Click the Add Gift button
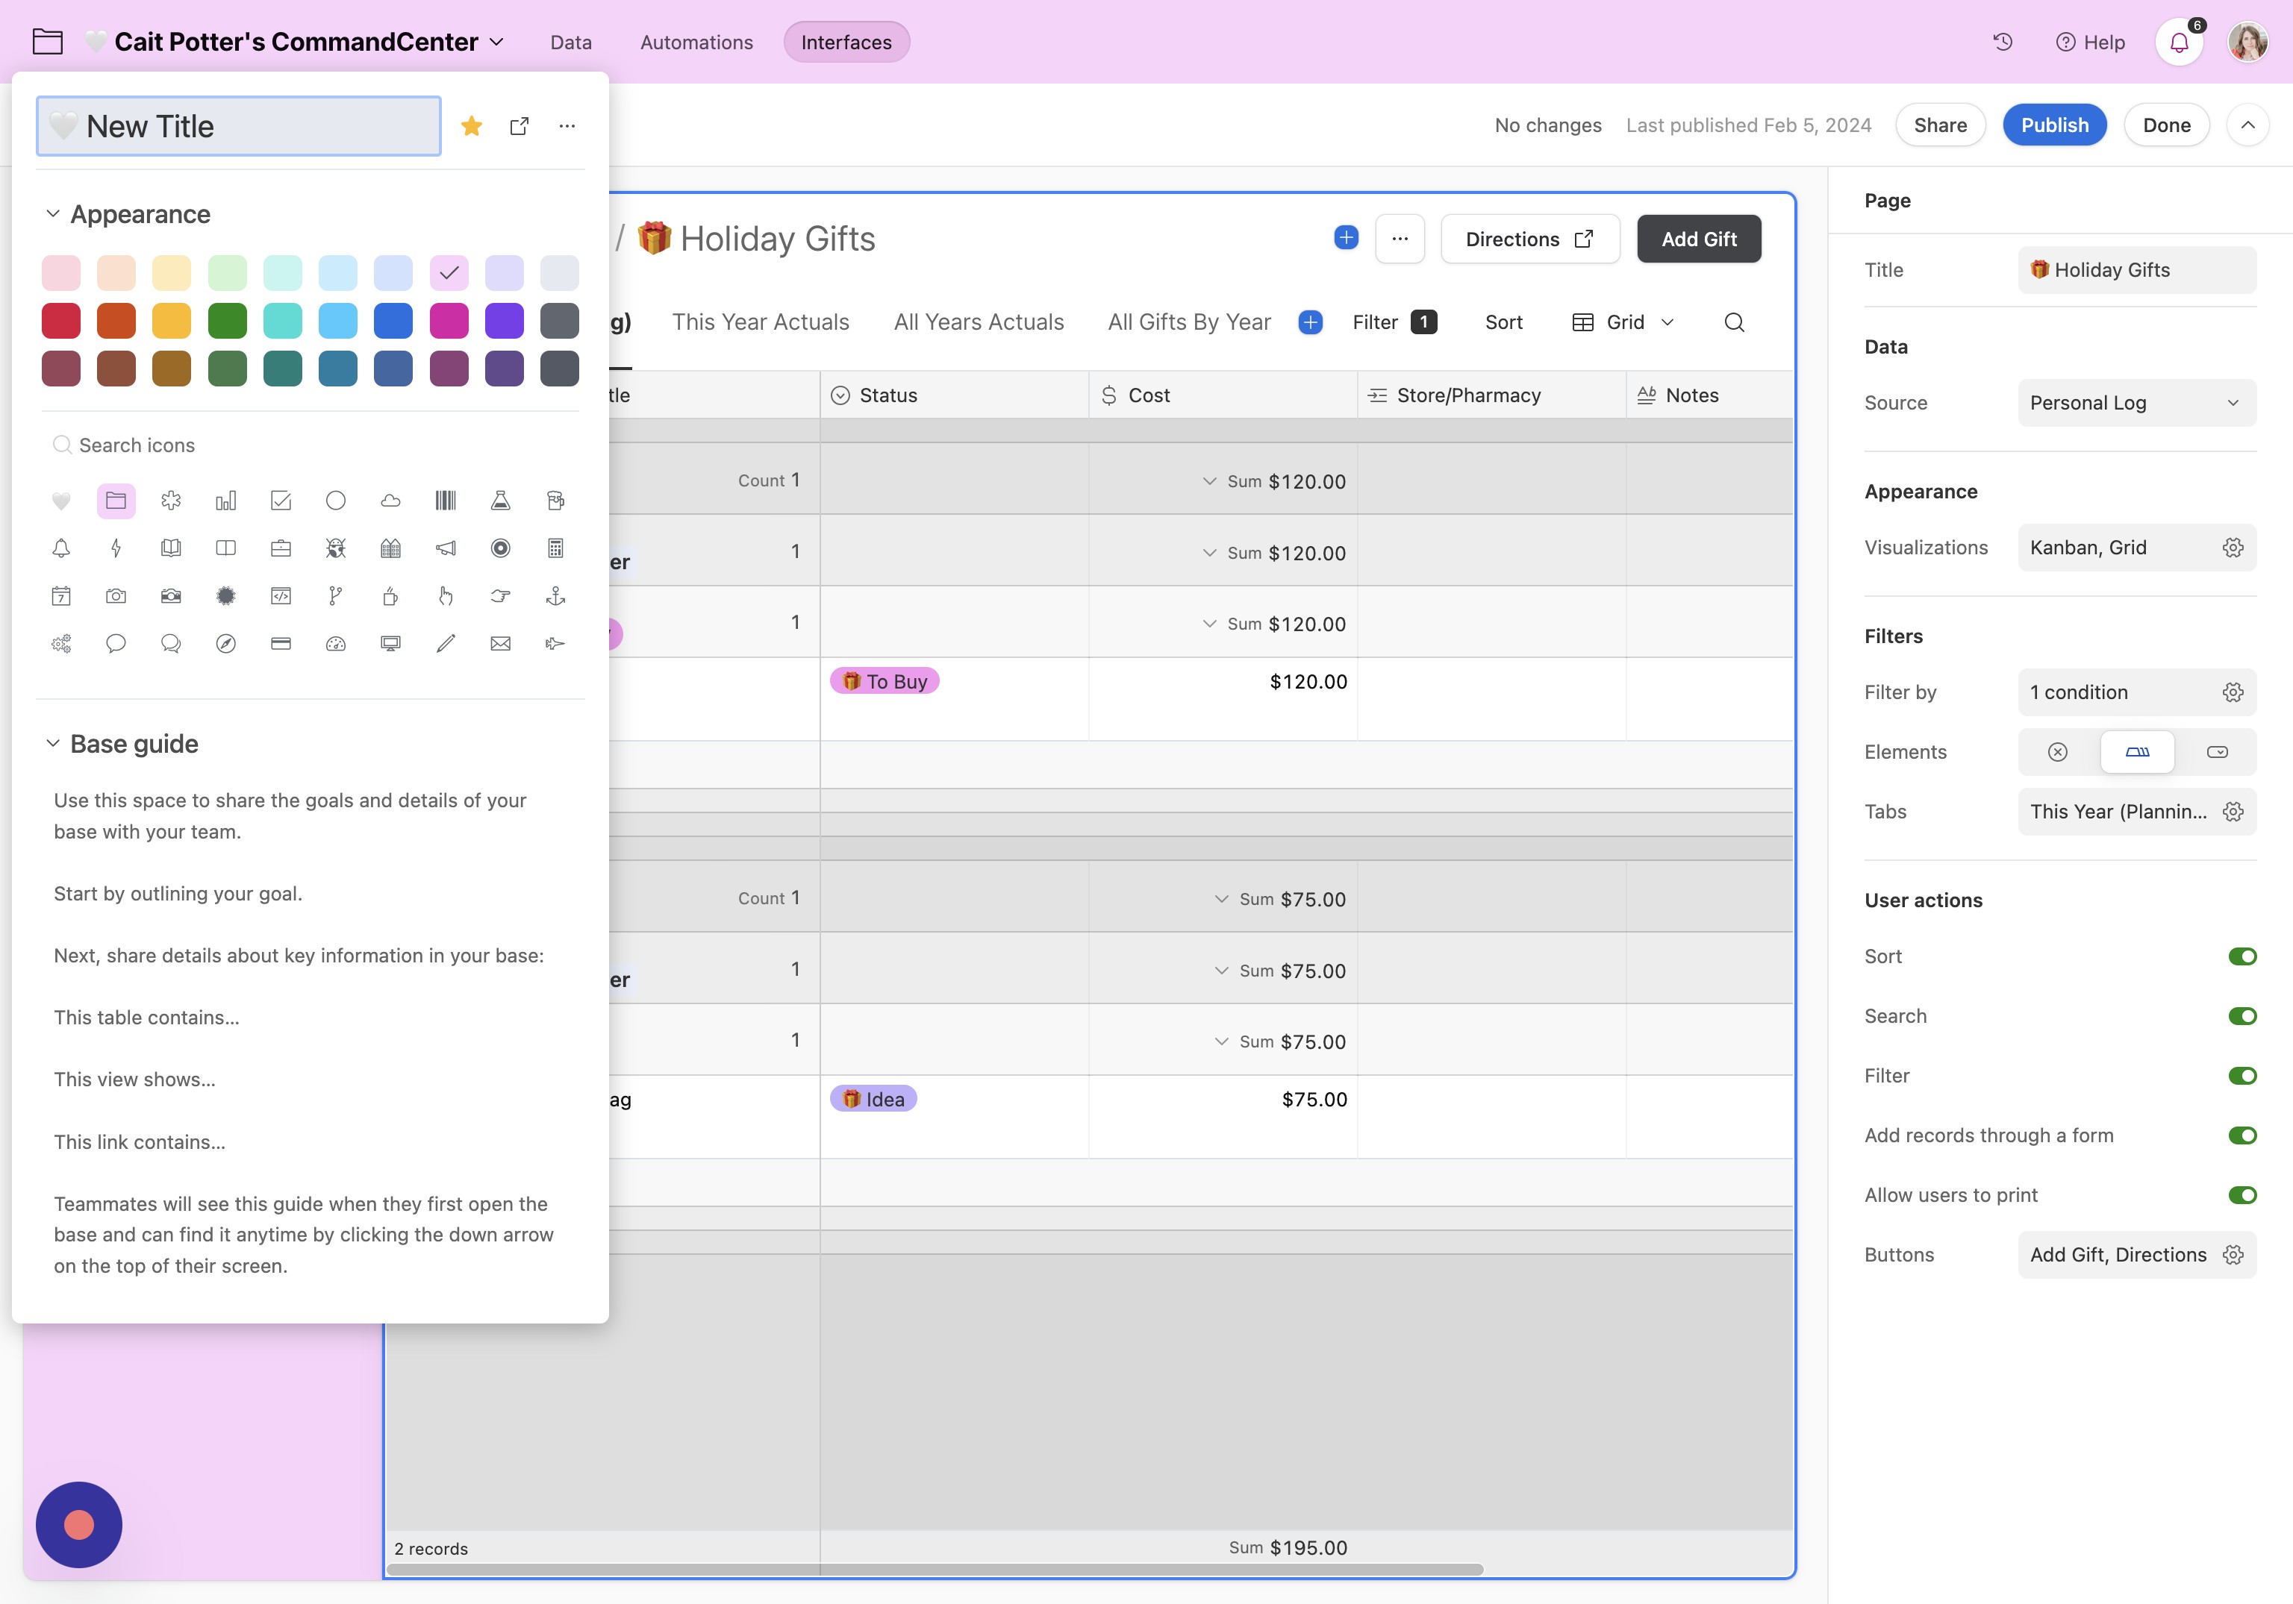This screenshot has width=2293, height=1604. [x=1699, y=239]
